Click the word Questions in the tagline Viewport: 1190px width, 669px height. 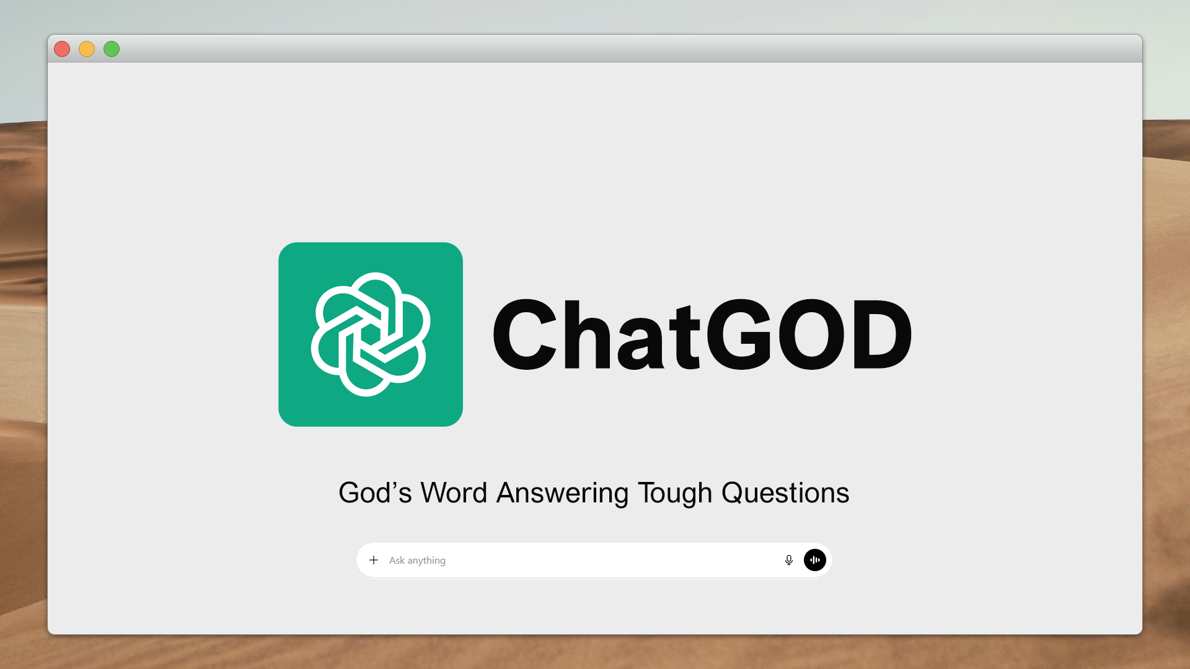point(785,493)
